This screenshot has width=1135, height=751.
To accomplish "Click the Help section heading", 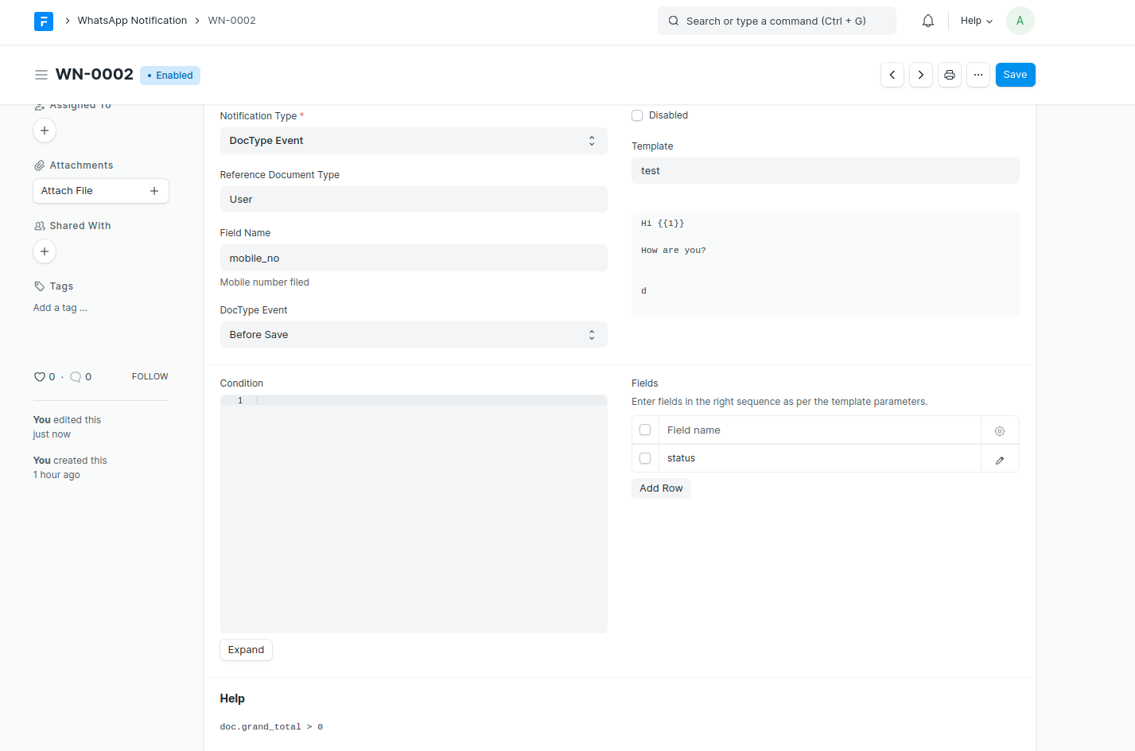I will pyautogui.click(x=232, y=698).
